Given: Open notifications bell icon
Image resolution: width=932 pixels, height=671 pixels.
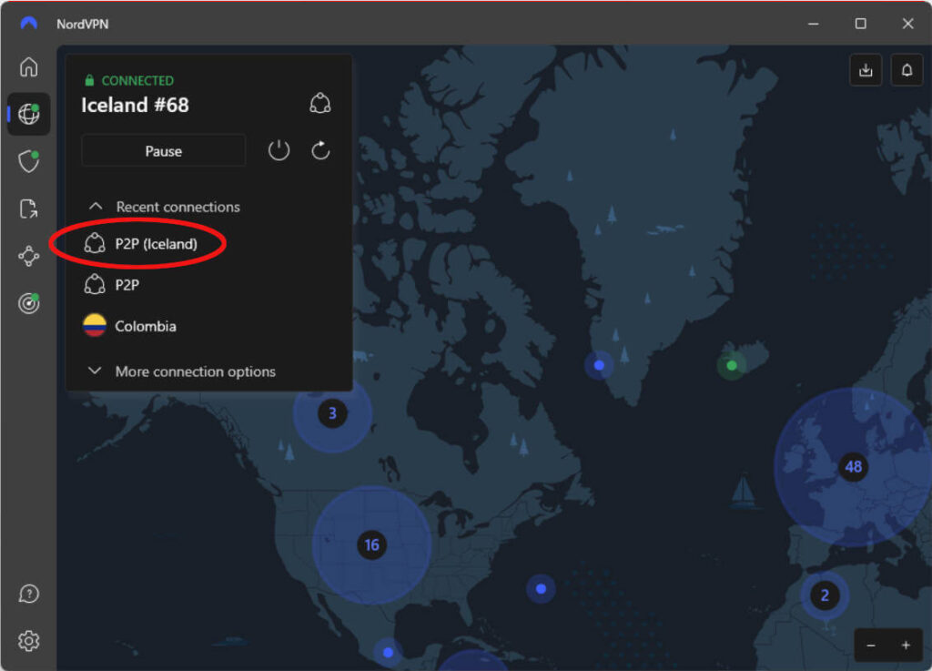Looking at the screenshot, I should pos(907,70).
